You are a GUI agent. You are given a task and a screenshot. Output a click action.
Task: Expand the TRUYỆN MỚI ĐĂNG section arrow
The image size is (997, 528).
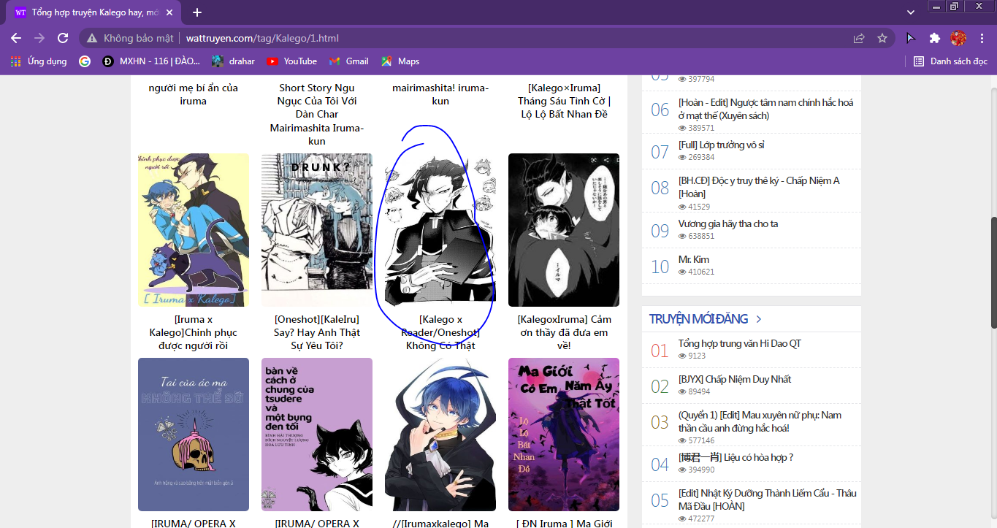coord(759,319)
